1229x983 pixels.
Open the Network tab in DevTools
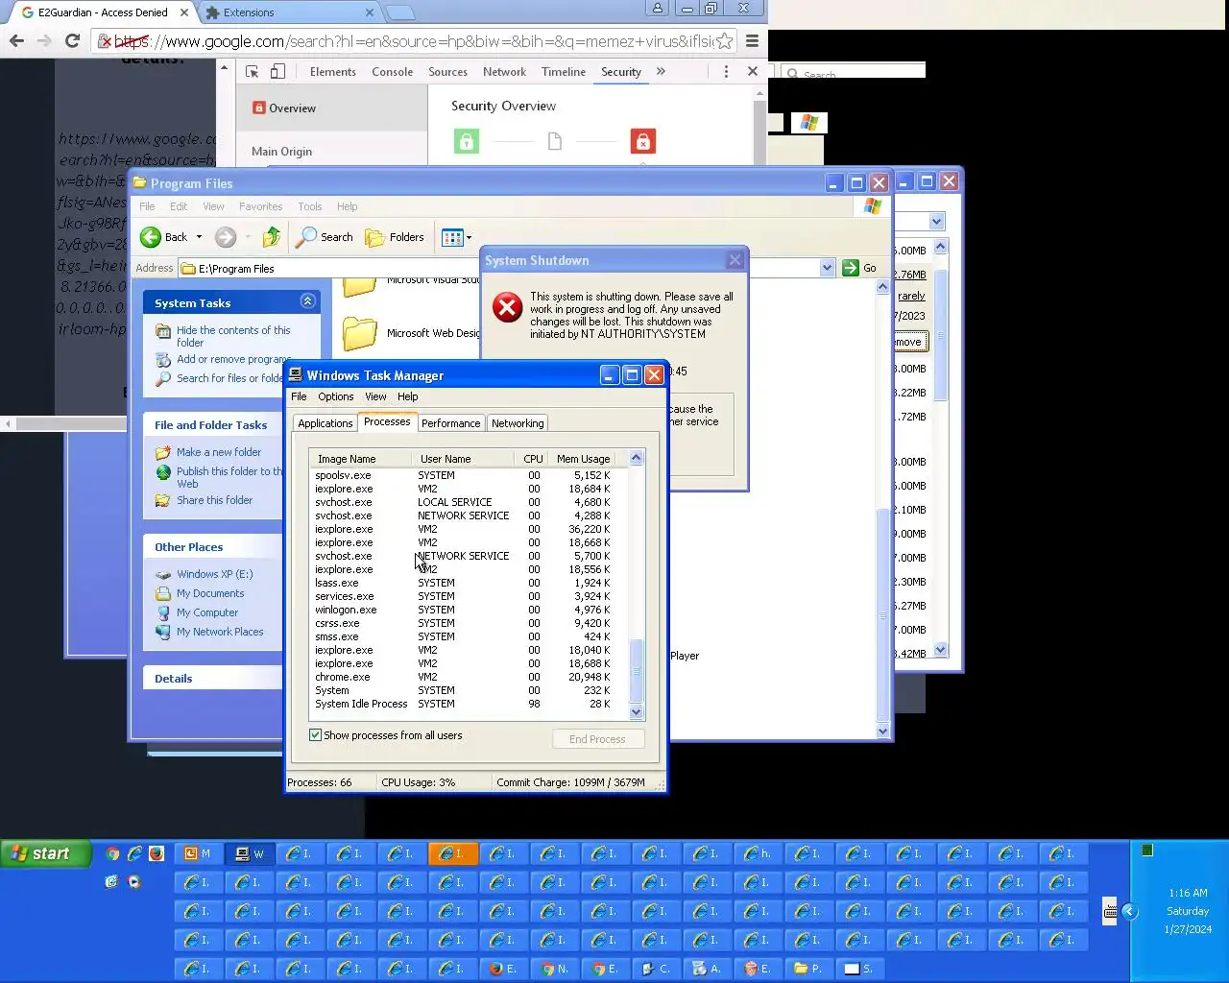point(504,72)
